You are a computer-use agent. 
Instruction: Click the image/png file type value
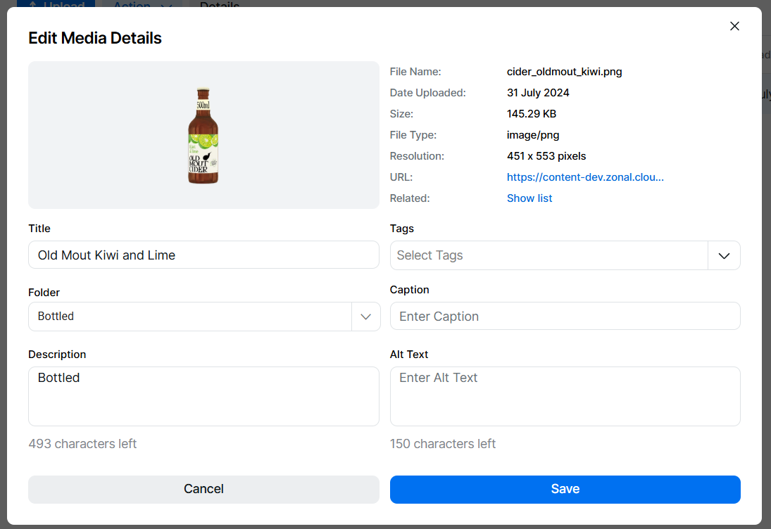click(x=533, y=135)
